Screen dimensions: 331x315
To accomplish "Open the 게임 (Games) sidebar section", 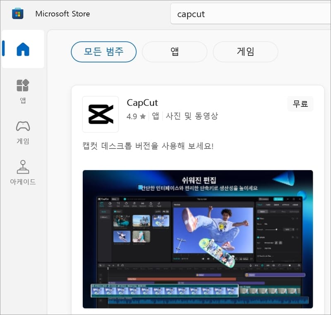I will coord(23,132).
